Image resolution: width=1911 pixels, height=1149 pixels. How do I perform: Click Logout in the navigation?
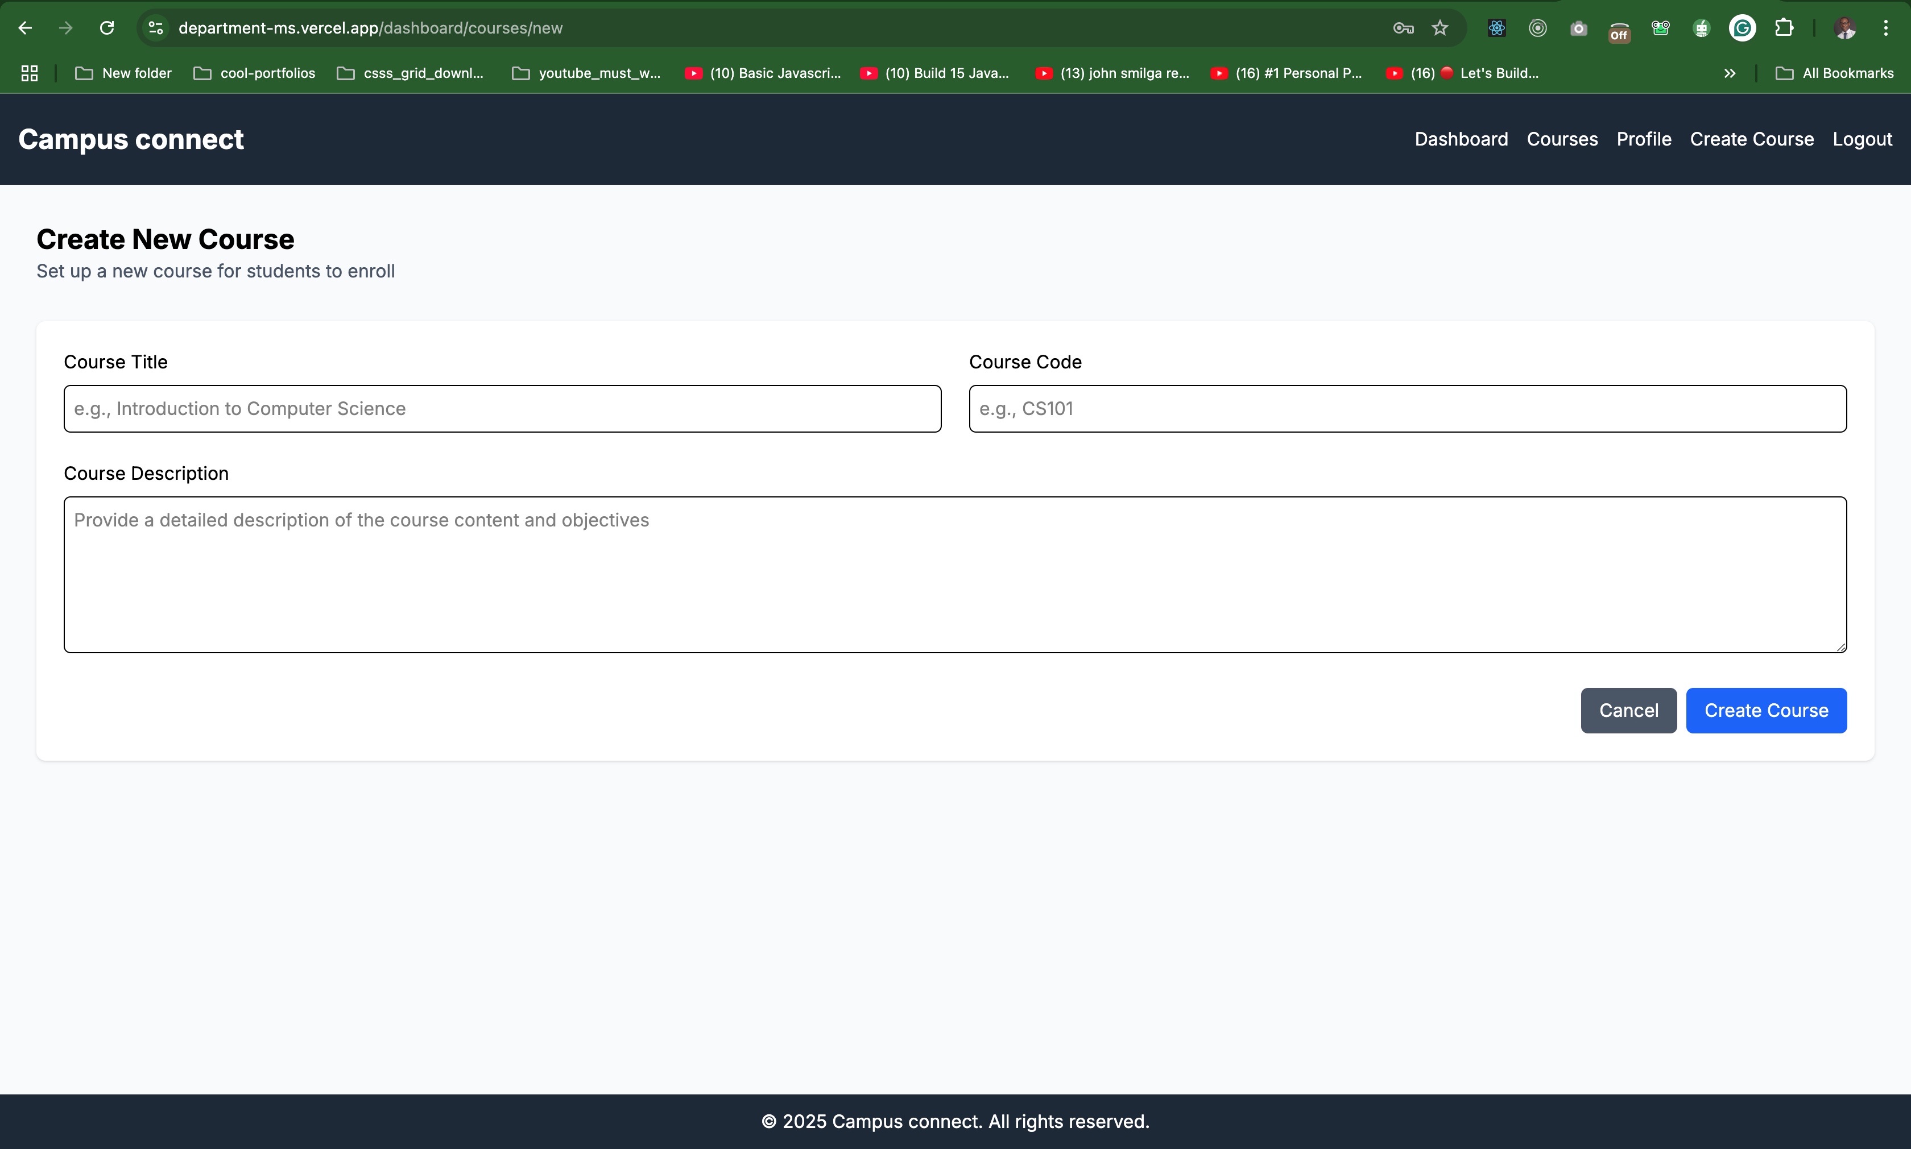[1862, 139]
